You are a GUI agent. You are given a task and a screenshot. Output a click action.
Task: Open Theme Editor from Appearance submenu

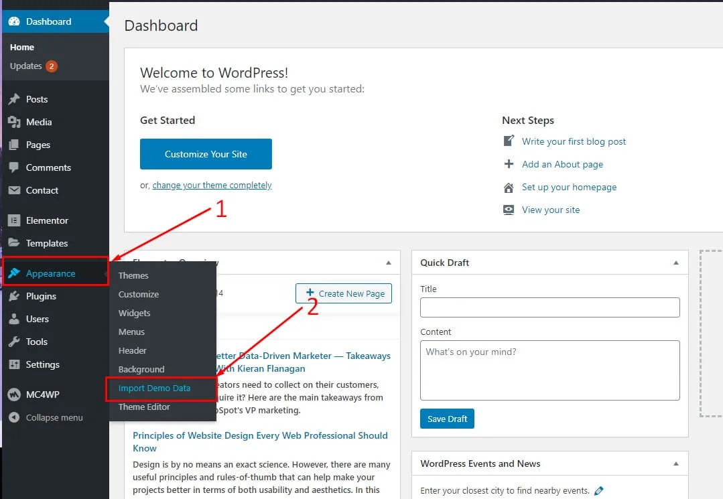[144, 407]
